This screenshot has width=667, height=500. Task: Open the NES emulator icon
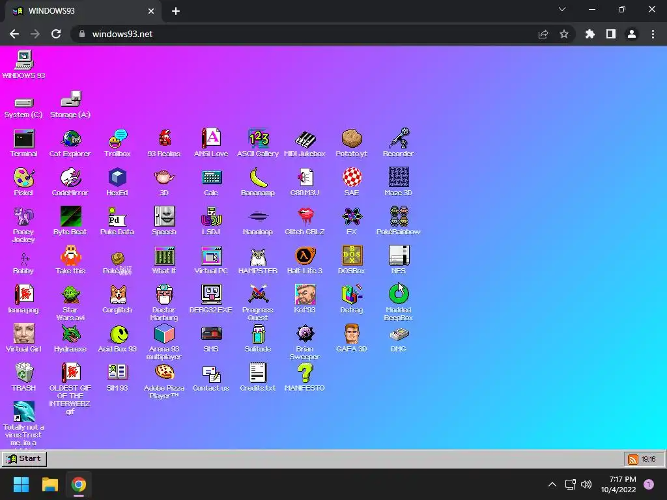[399, 257]
